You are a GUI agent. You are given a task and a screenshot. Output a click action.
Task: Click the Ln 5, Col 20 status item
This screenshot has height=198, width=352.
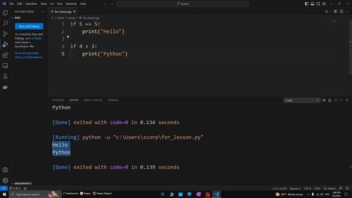(x=279, y=188)
